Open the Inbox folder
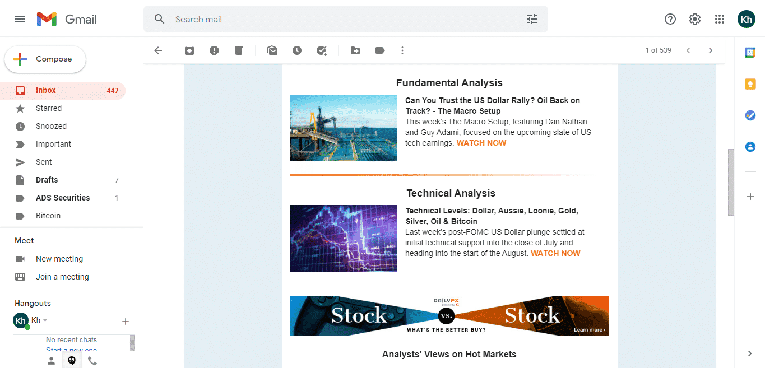This screenshot has width=765, height=368. [x=63, y=90]
